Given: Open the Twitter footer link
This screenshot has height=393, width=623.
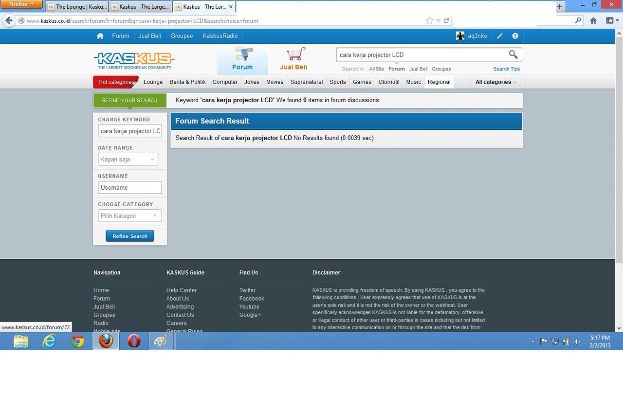Looking at the screenshot, I should [247, 290].
